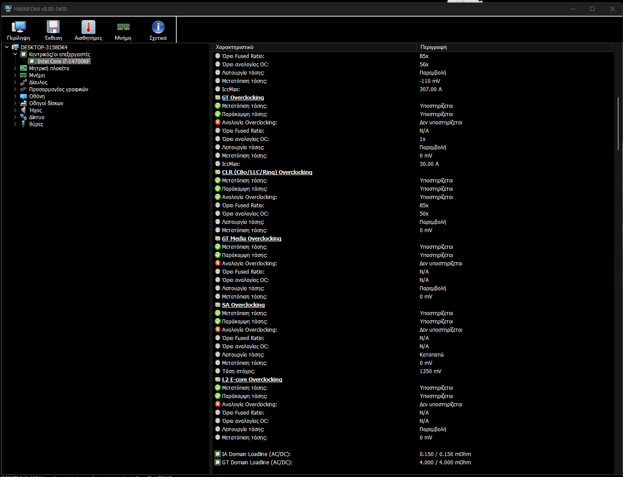
Task: Click L2 E-core Overclocking heading
Action: (x=252, y=380)
